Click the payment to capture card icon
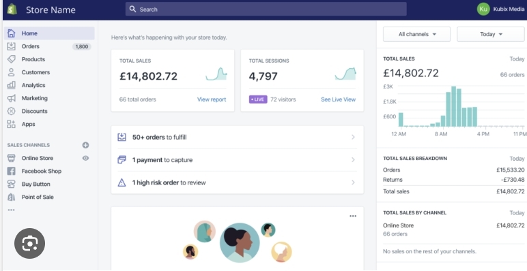Viewport: 527px width, 271px height. pyautogui.click(x=122, y=159)
